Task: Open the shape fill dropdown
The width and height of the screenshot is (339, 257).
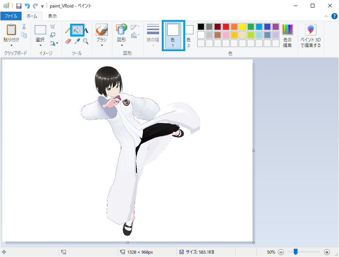Action: coord(135,35)
